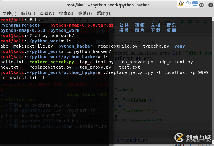The height and width of the screenshot is (146, 214).
Task: Click the red python-nmap-0.6.0.tar.gz file name
Action: click(x=82, y=25)
